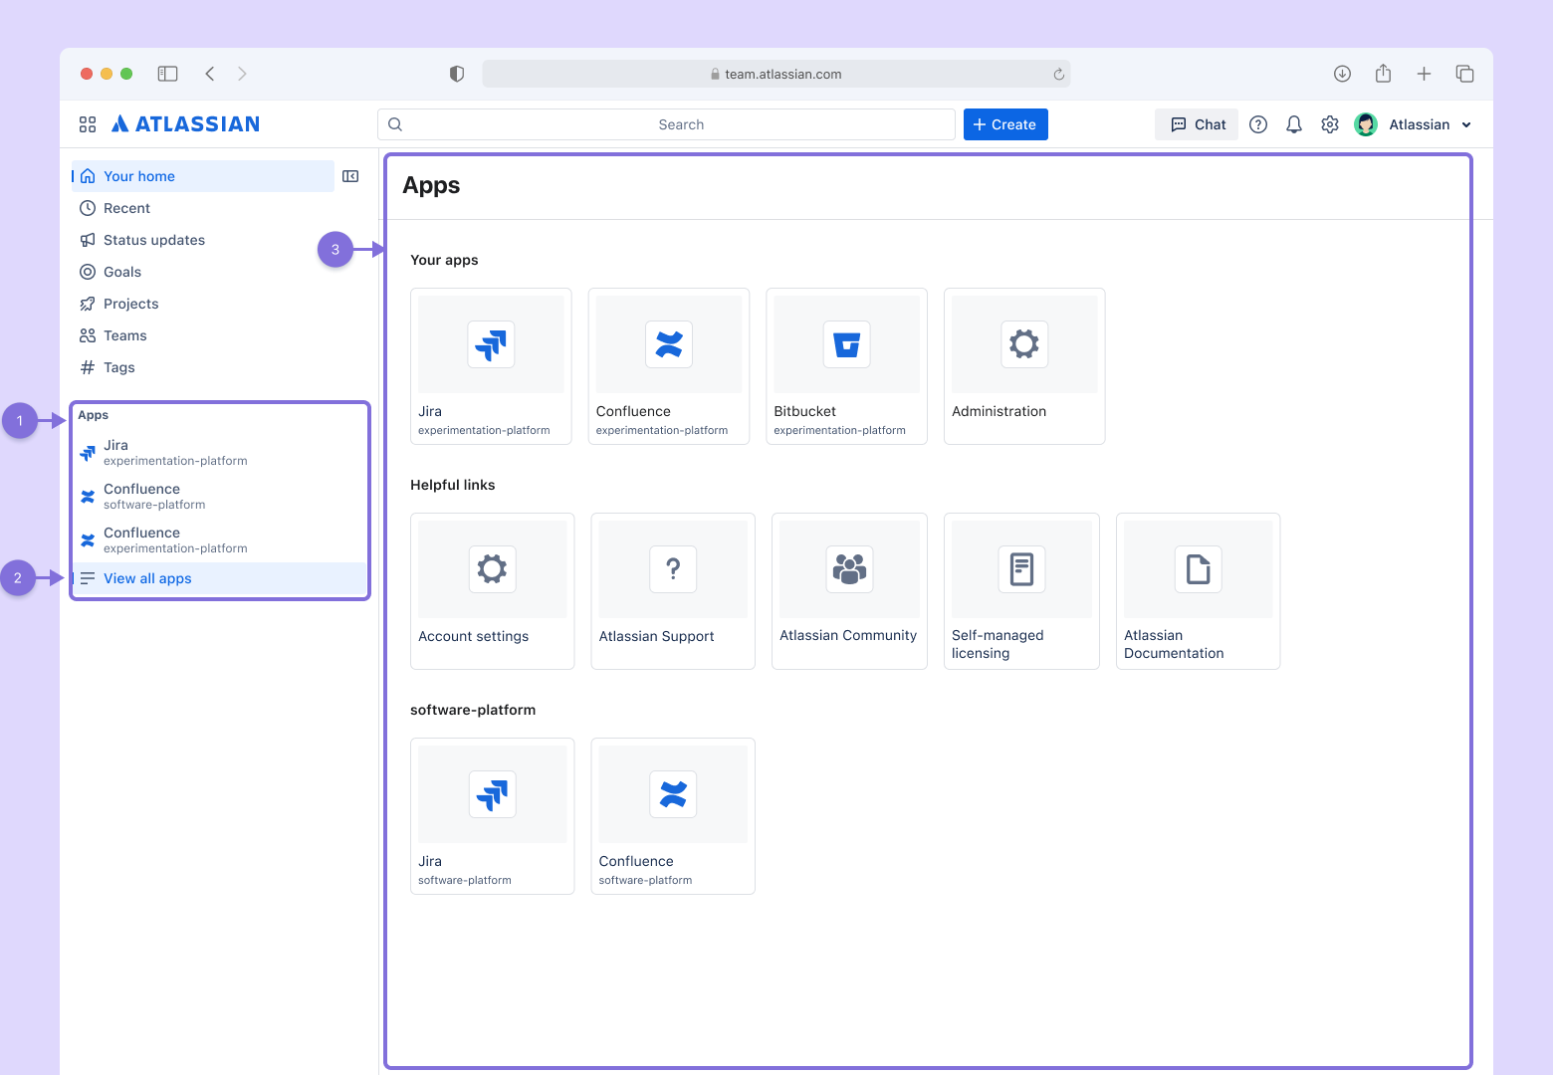Go back in browser history

point(210,74)
